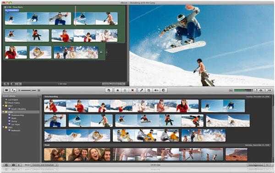Open the video adjustments button
Image resolution: width=275 pixels, height=173 pixels.
164,90
